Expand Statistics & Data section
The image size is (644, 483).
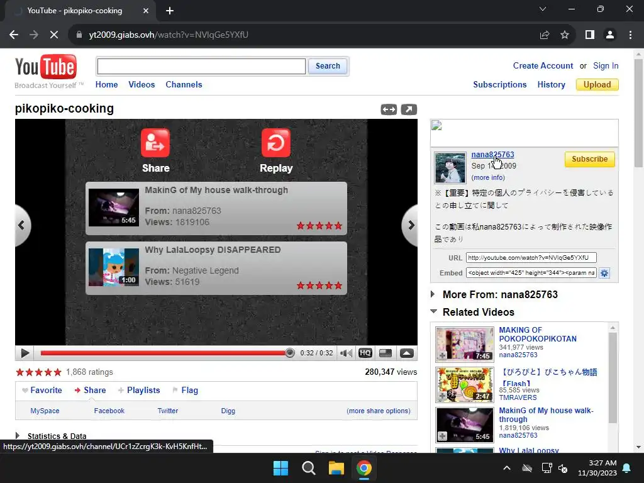[x=17, y=436]
